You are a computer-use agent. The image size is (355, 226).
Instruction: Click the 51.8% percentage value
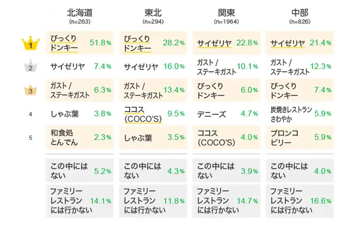tap(101, 42)
